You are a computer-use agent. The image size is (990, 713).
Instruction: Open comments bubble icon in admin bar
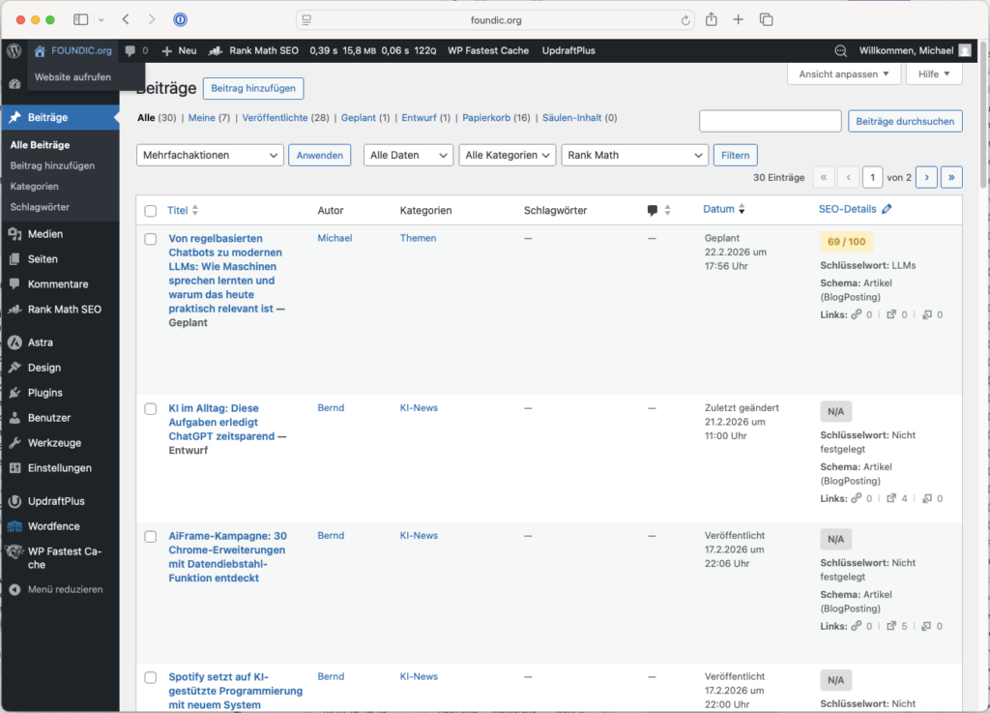click(x=131, y=50)
